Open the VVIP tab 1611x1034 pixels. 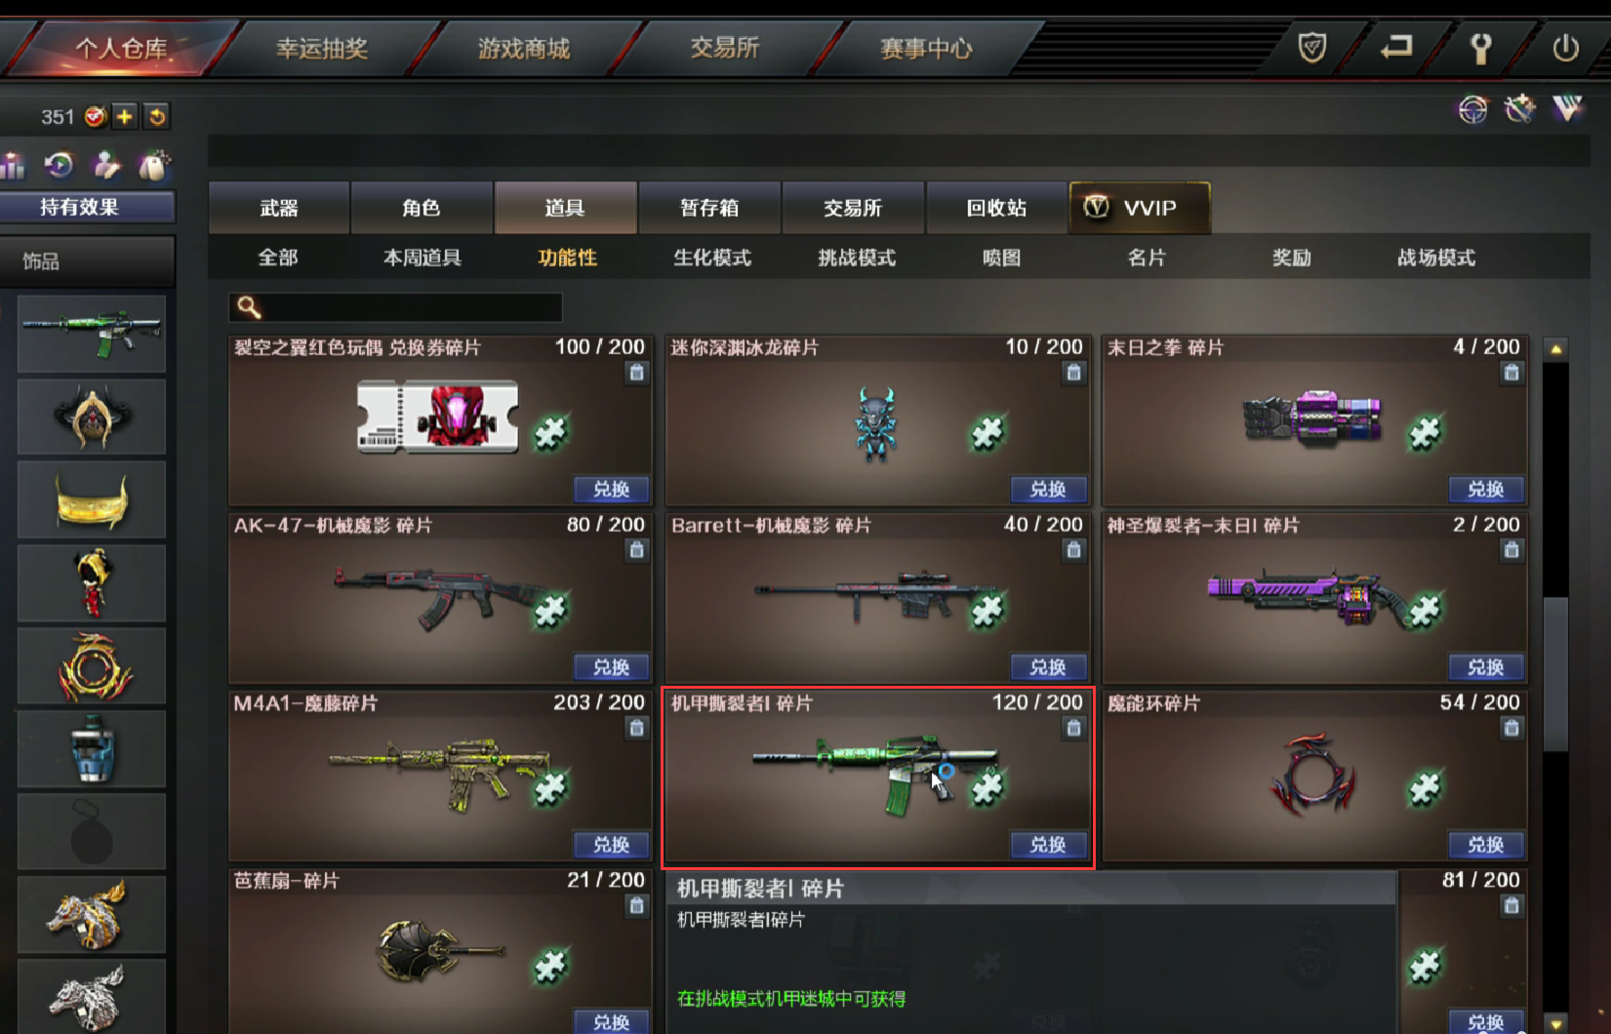(1140, 208)
